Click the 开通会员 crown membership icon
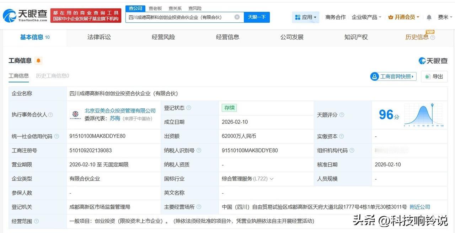 pos(391,17)
